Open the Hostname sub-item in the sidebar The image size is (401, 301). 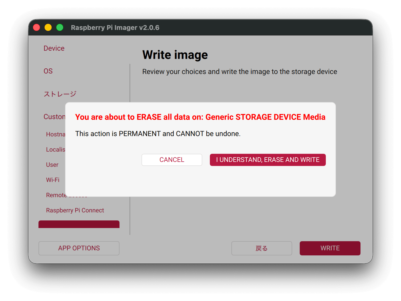pos(56,134)
